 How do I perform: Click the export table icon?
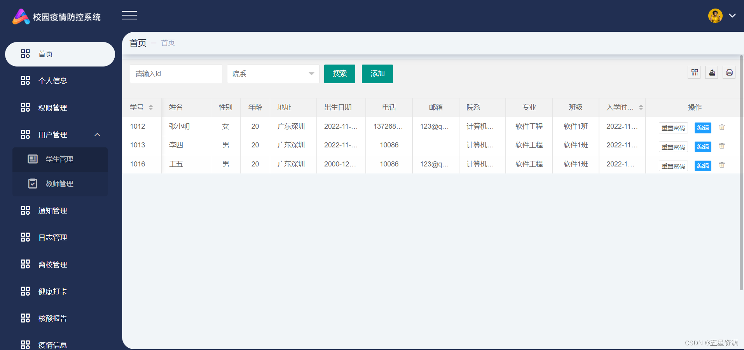[x=712, y=72]
